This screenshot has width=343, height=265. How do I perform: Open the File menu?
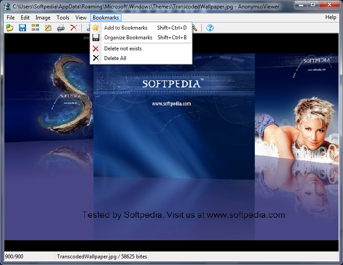pos(11,18)
